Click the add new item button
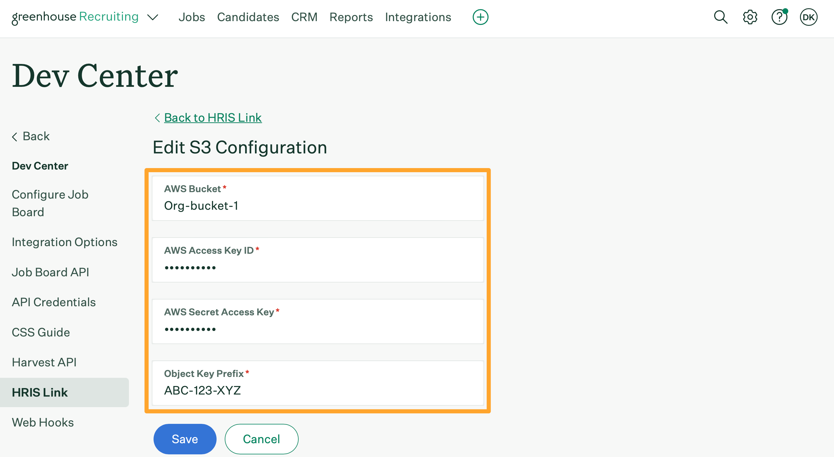 click(x=481, y=16)
